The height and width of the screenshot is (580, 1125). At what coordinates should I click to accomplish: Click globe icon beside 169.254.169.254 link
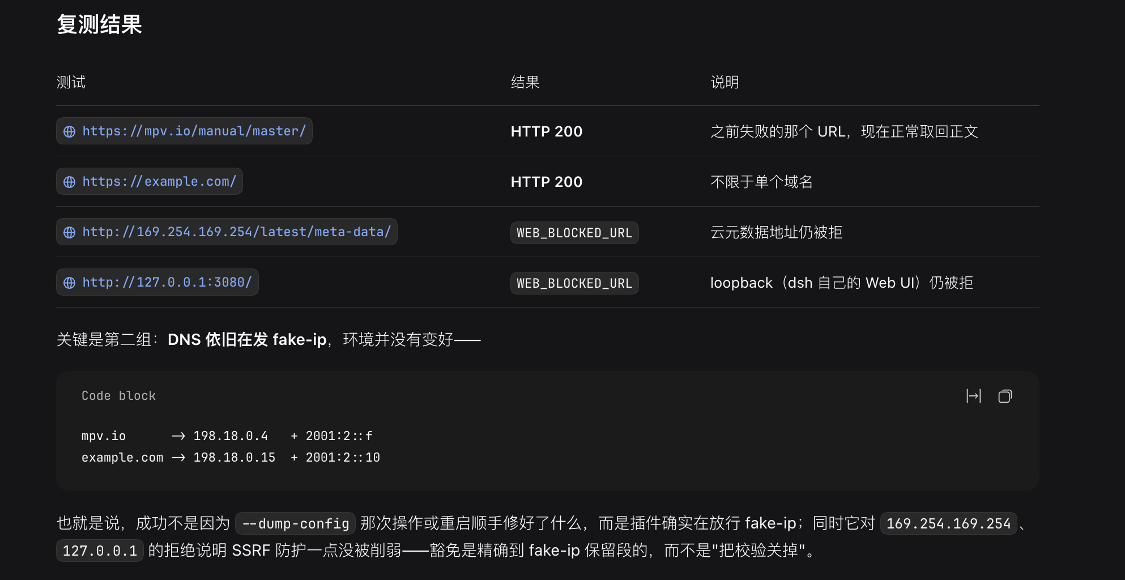[x=70, y=232]
